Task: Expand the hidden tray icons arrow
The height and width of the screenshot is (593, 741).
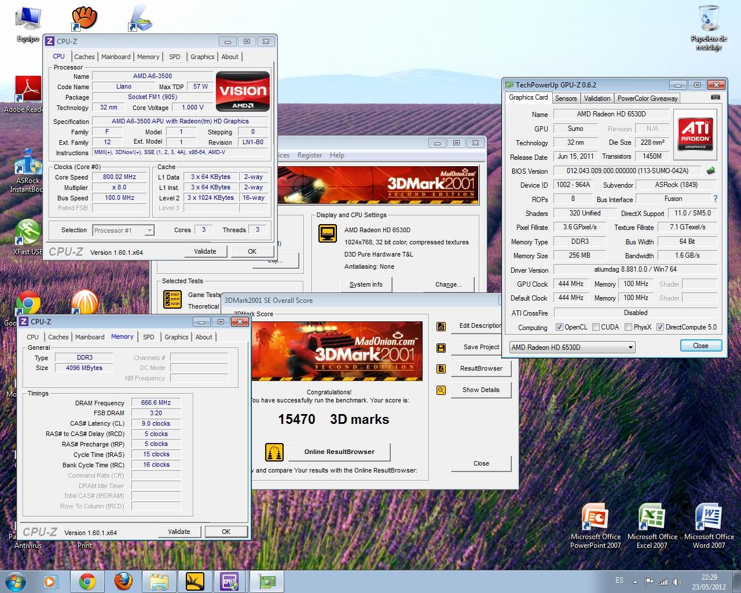Action: (636, 581)
